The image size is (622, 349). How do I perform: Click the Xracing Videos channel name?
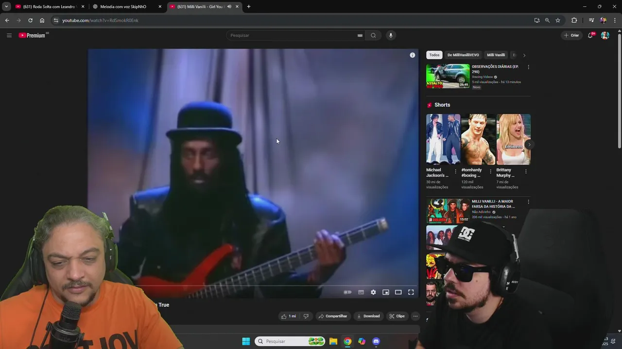pyautogui.click(x=482, y=77)
